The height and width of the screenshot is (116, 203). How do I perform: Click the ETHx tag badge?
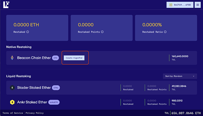tap(56, 88)
